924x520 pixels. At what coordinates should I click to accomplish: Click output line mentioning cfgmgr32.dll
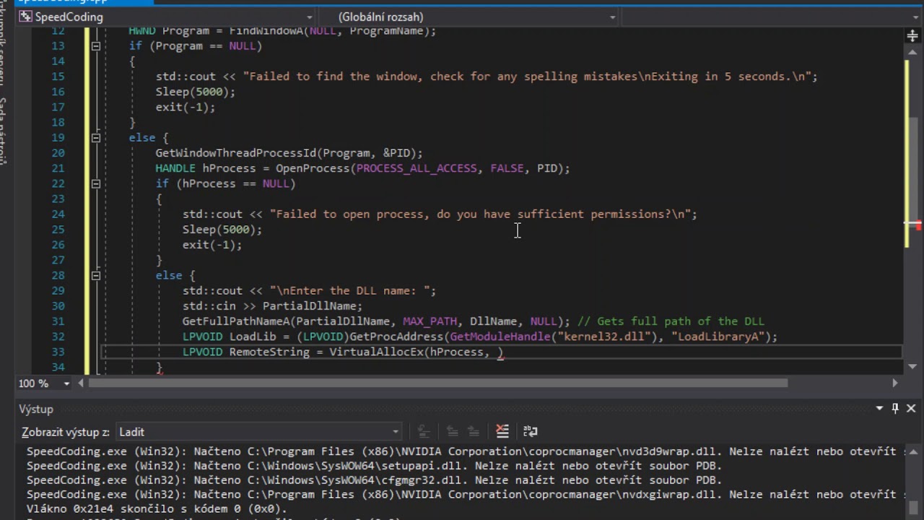(375, 480)
